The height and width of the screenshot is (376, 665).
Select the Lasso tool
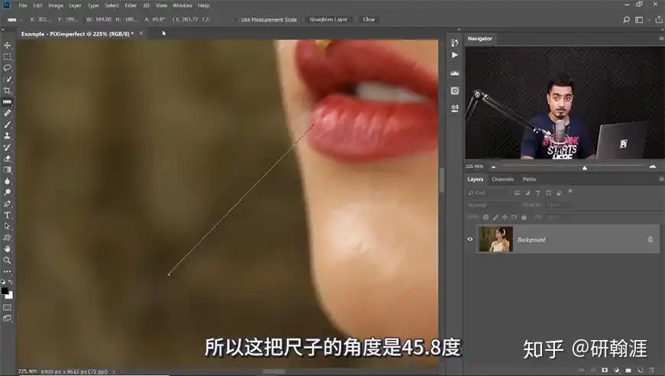coord(7,68)
